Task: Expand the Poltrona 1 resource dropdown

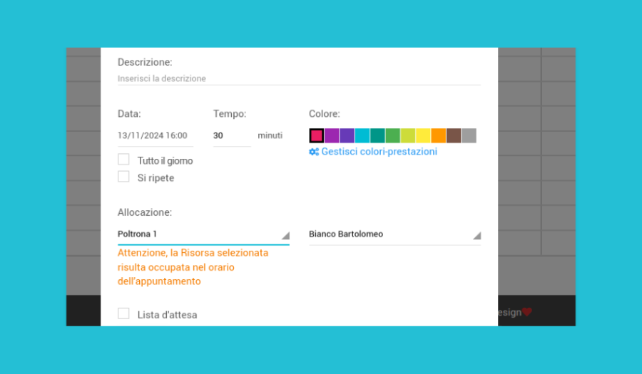Action: [203, 234]
